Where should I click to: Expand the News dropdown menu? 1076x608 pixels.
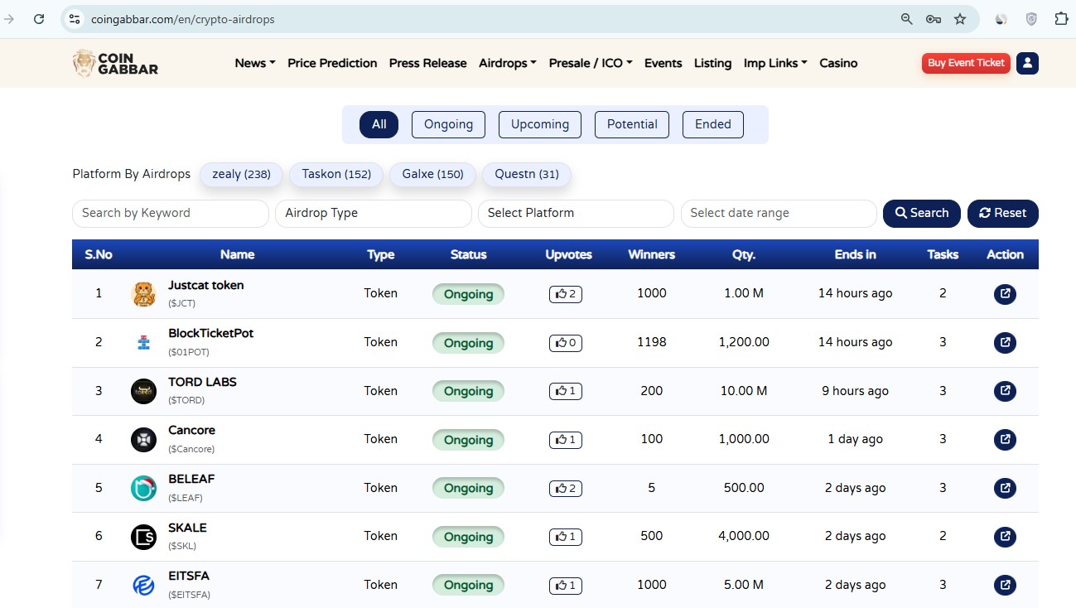point(254,63)
